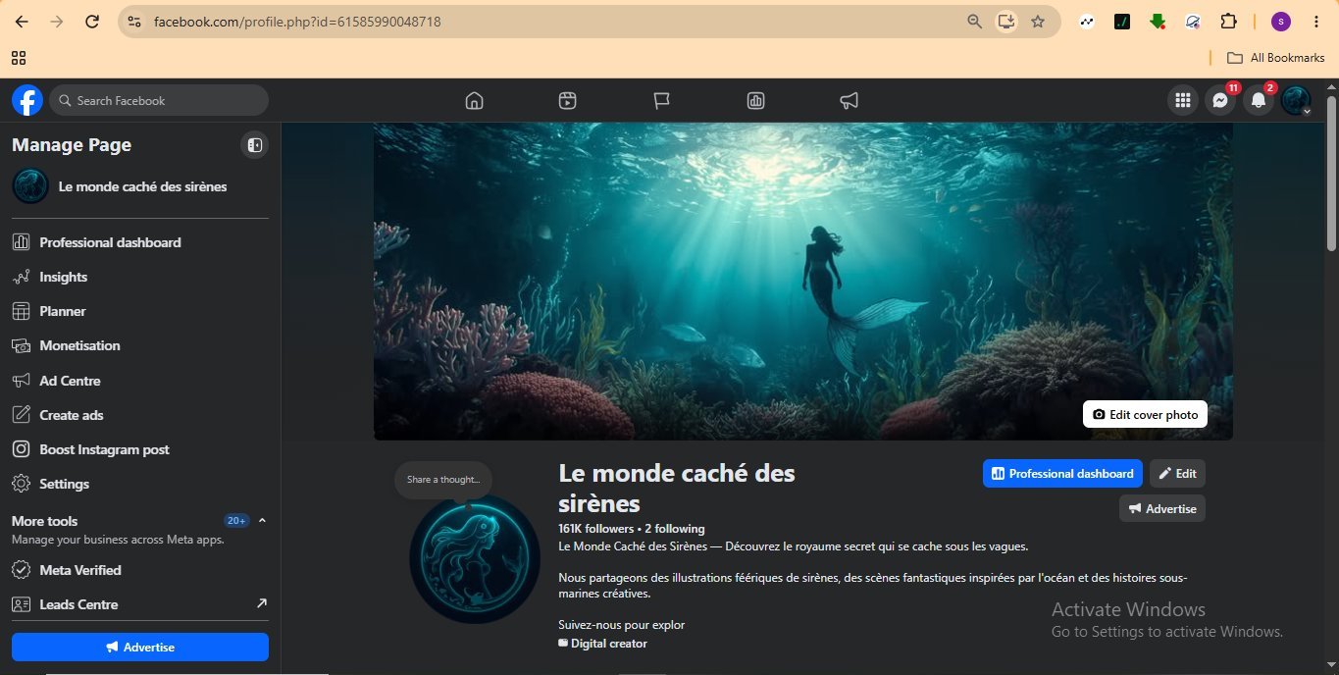Viewport: 1339px width, 675px height.
Task: Click the zoom magnifier icon in address bar
Action: click(975, 21)
